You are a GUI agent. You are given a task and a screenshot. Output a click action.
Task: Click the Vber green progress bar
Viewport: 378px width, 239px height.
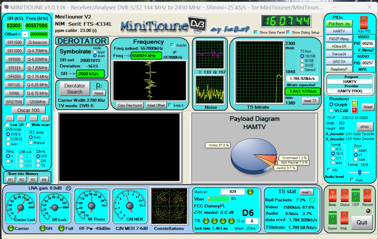click(218, 199)
